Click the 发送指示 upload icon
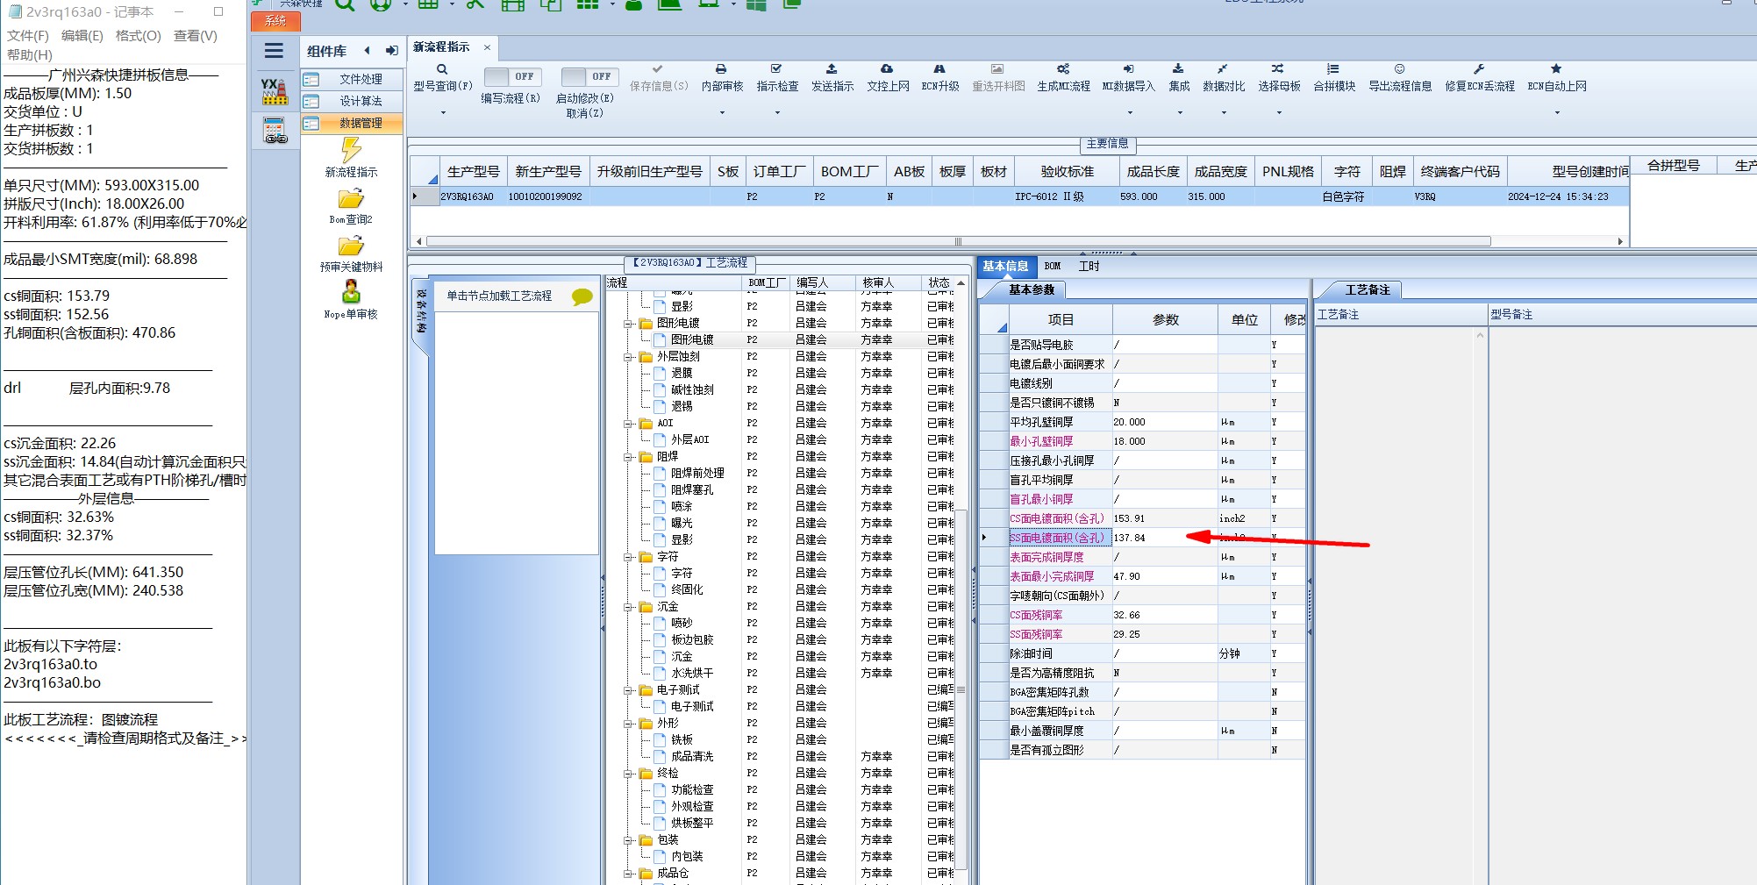The image size is (1757, 885). point(832,69)
